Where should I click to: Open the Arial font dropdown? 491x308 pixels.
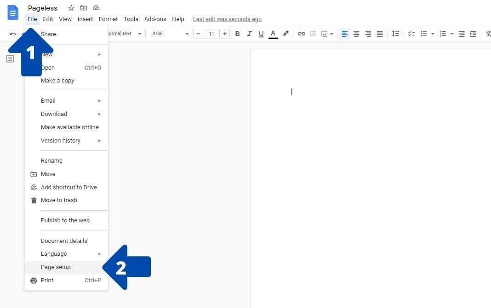169,33
